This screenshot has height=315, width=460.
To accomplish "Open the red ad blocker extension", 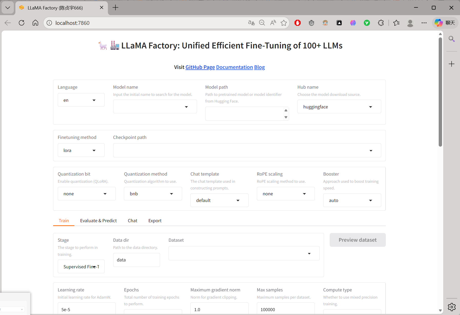I will [x=298, y=23].
